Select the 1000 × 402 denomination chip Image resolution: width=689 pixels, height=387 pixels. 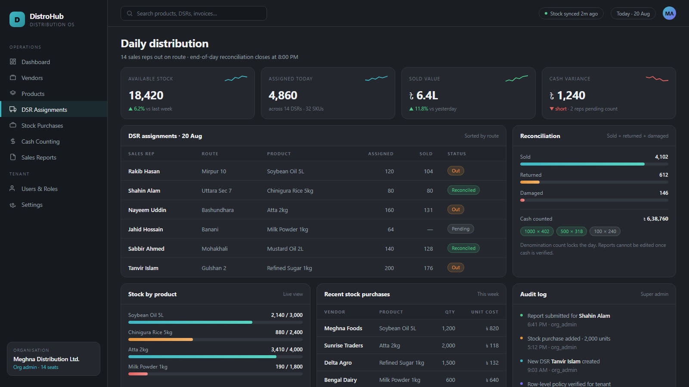[x=537, y=231]
